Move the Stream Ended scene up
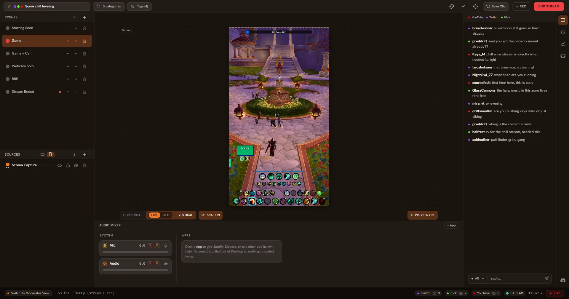The width and height of the screenshot is (569, 299). click(68, 92)
